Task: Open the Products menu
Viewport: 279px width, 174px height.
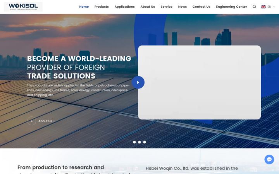Action: [x=102, y=7]
